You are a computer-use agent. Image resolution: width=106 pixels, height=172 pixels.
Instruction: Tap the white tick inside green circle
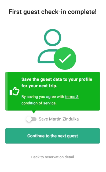pos(65,58)
